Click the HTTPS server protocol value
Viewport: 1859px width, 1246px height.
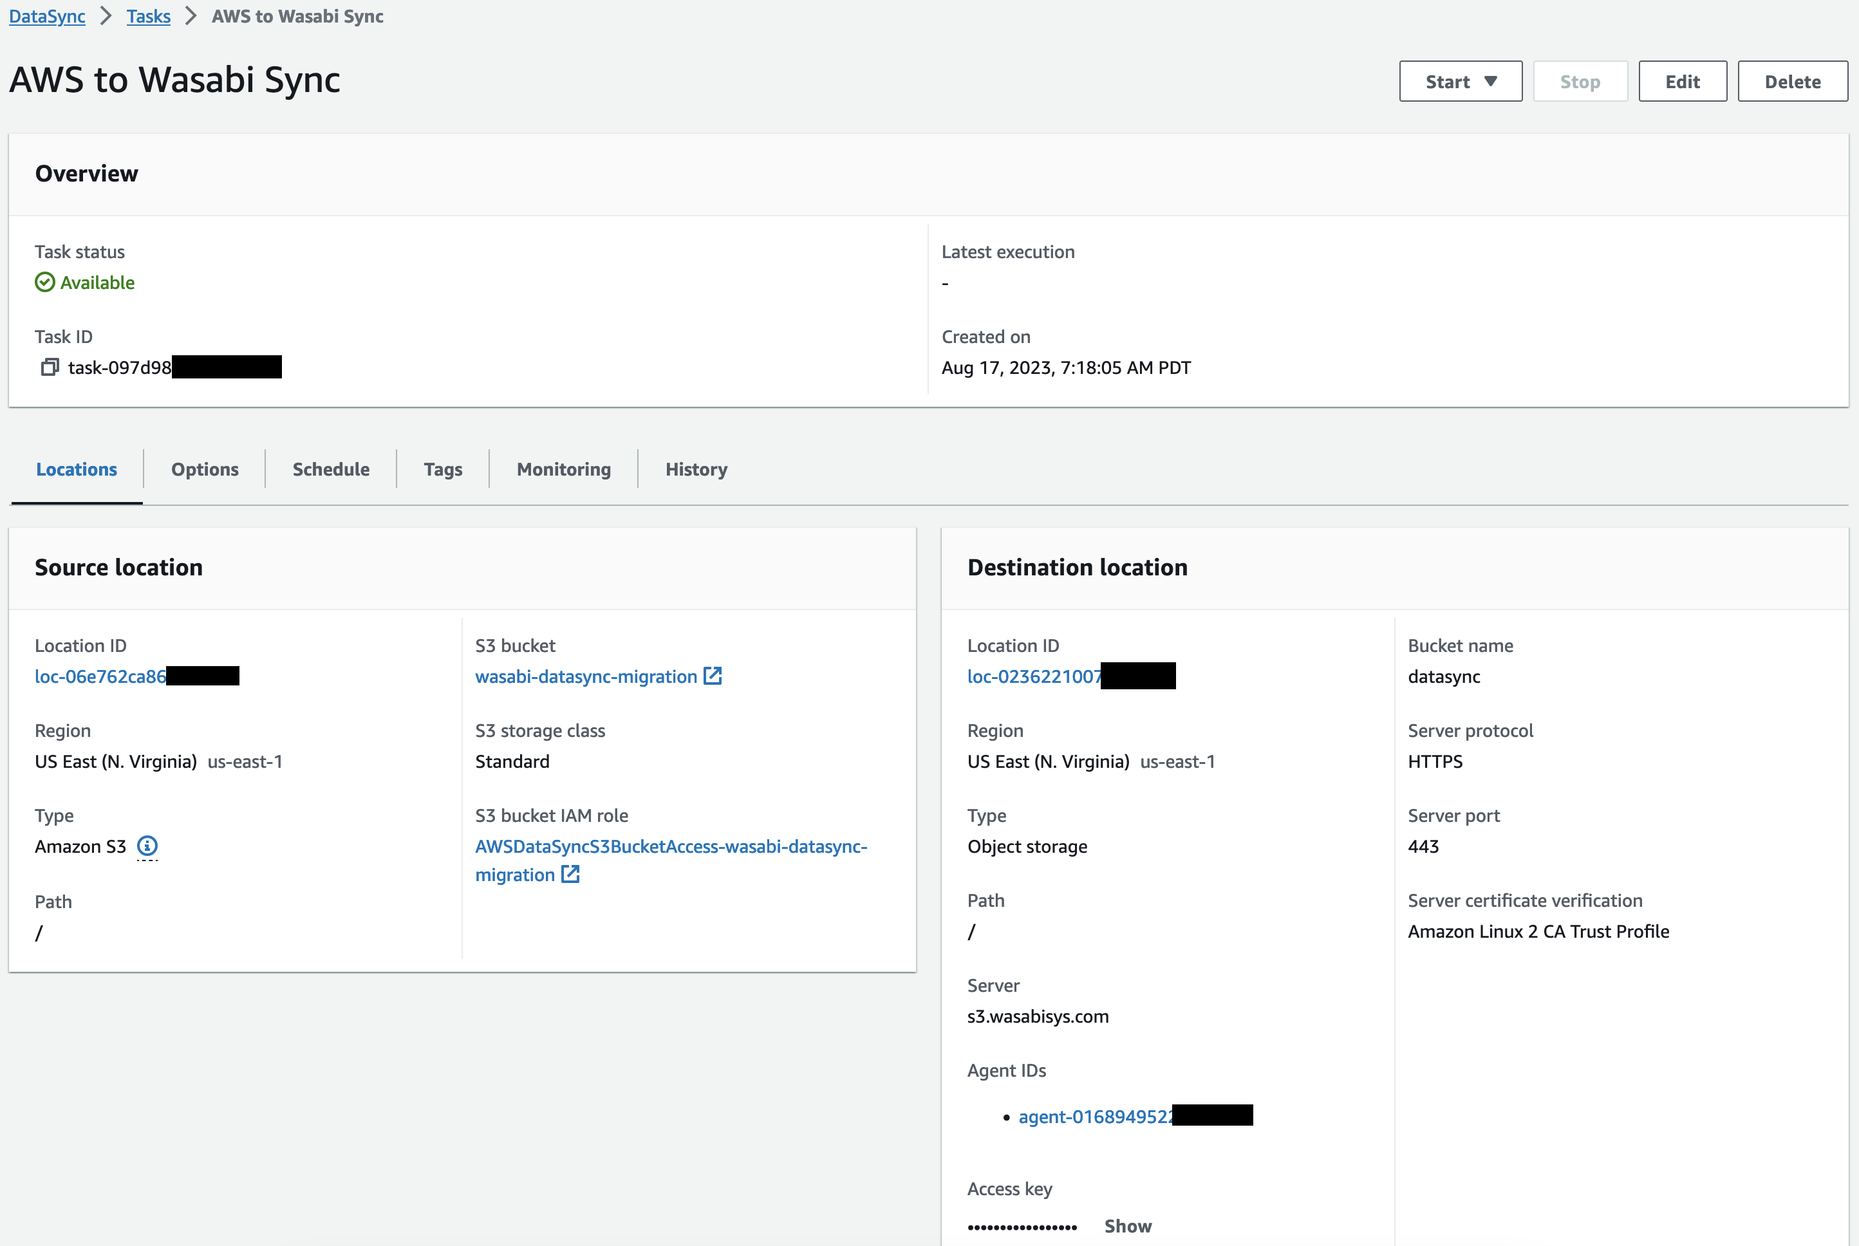(x=1435, y=761)
